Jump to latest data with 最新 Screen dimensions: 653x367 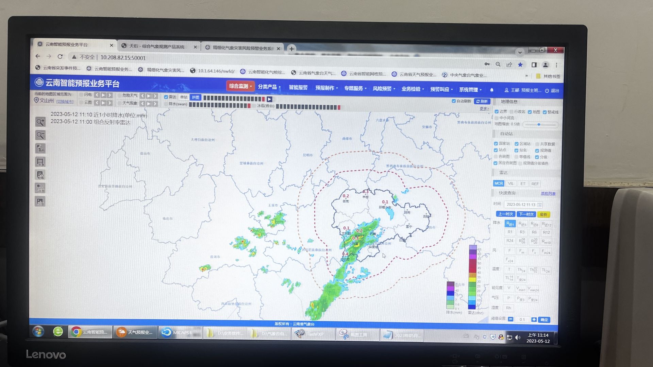point(543,214)
